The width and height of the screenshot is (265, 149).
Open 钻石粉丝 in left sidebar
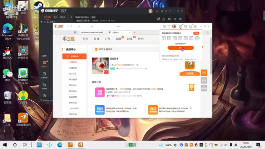click(x=73, y=91)
